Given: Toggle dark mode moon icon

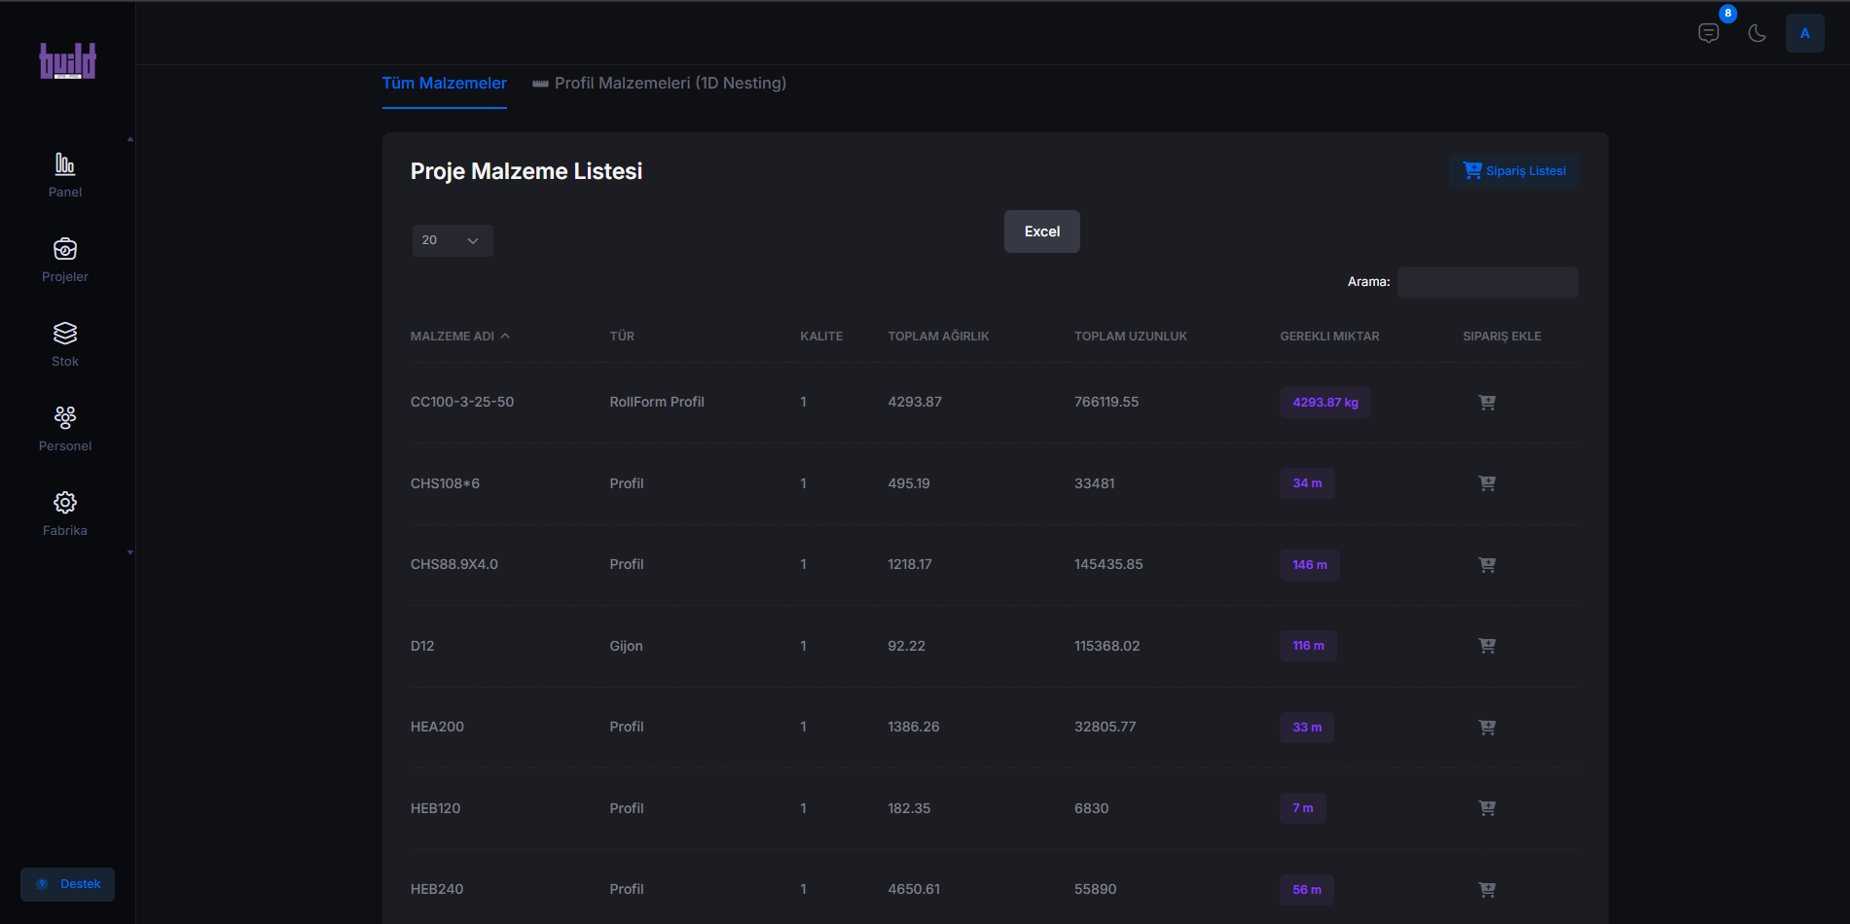Looking at the screenshot, I should (x=1757, y=34).
